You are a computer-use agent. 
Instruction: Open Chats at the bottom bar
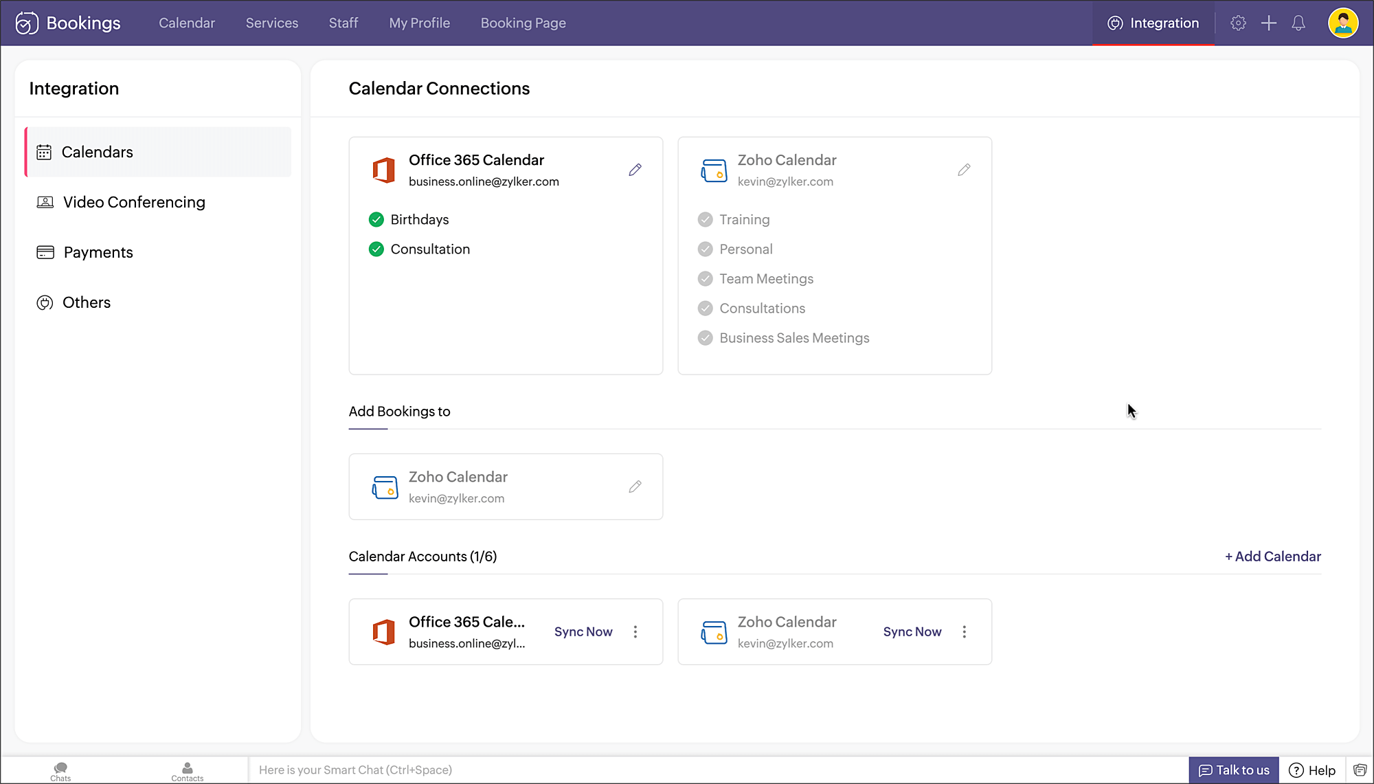(60, 772)
